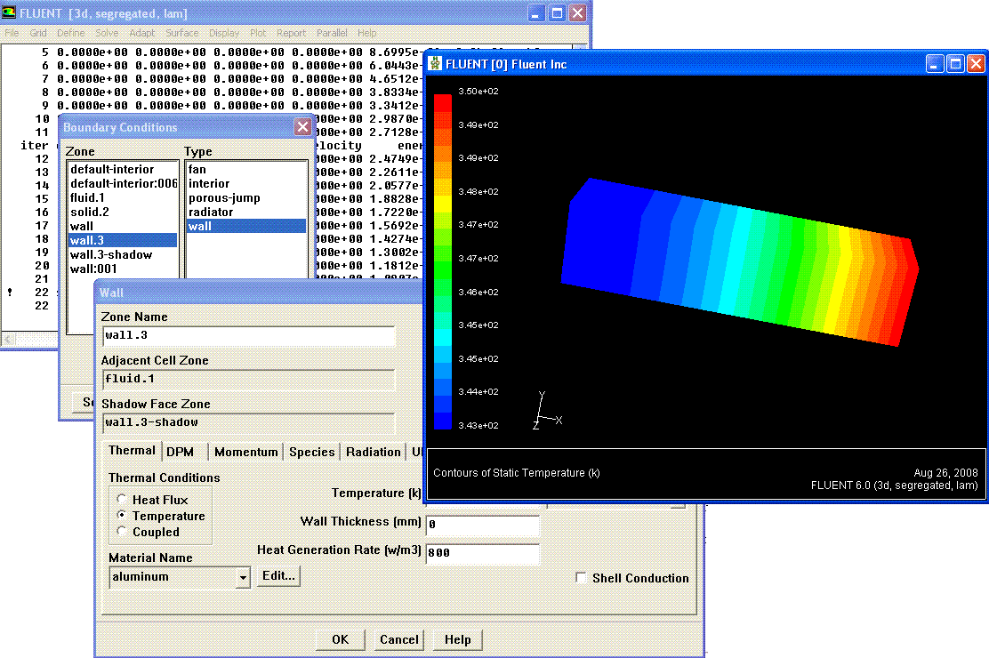This screenshot has height=658, width=989.
Task: Open the File menu
Action: click(12, 33)
